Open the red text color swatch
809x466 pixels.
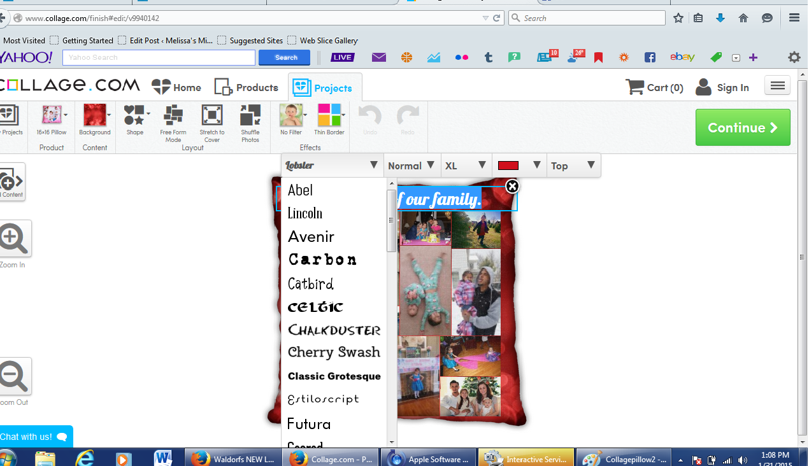519,166
